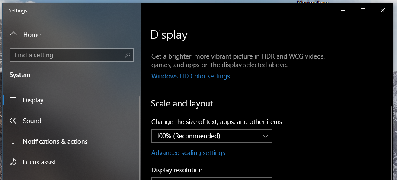Focus the Find a setting search field
397x180 pixels.
tap(67, 55)
